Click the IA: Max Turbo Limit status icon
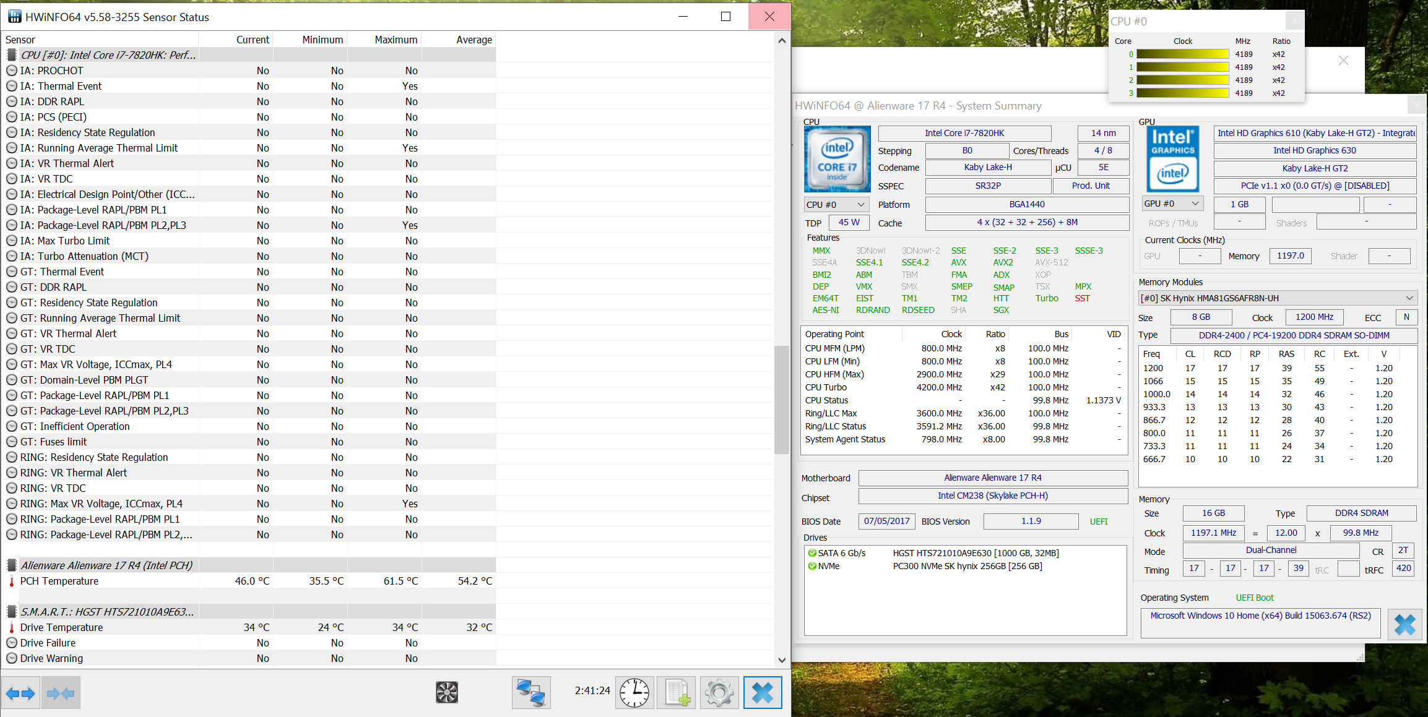 click(x=12, y=241)
